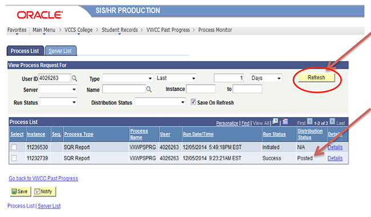Click the Find link

[x=245, y=123]
